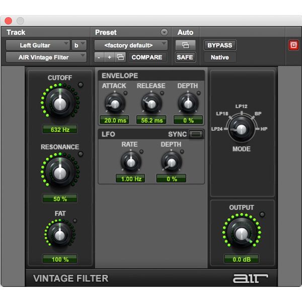Select the next preset with plus button

point(109,57)
